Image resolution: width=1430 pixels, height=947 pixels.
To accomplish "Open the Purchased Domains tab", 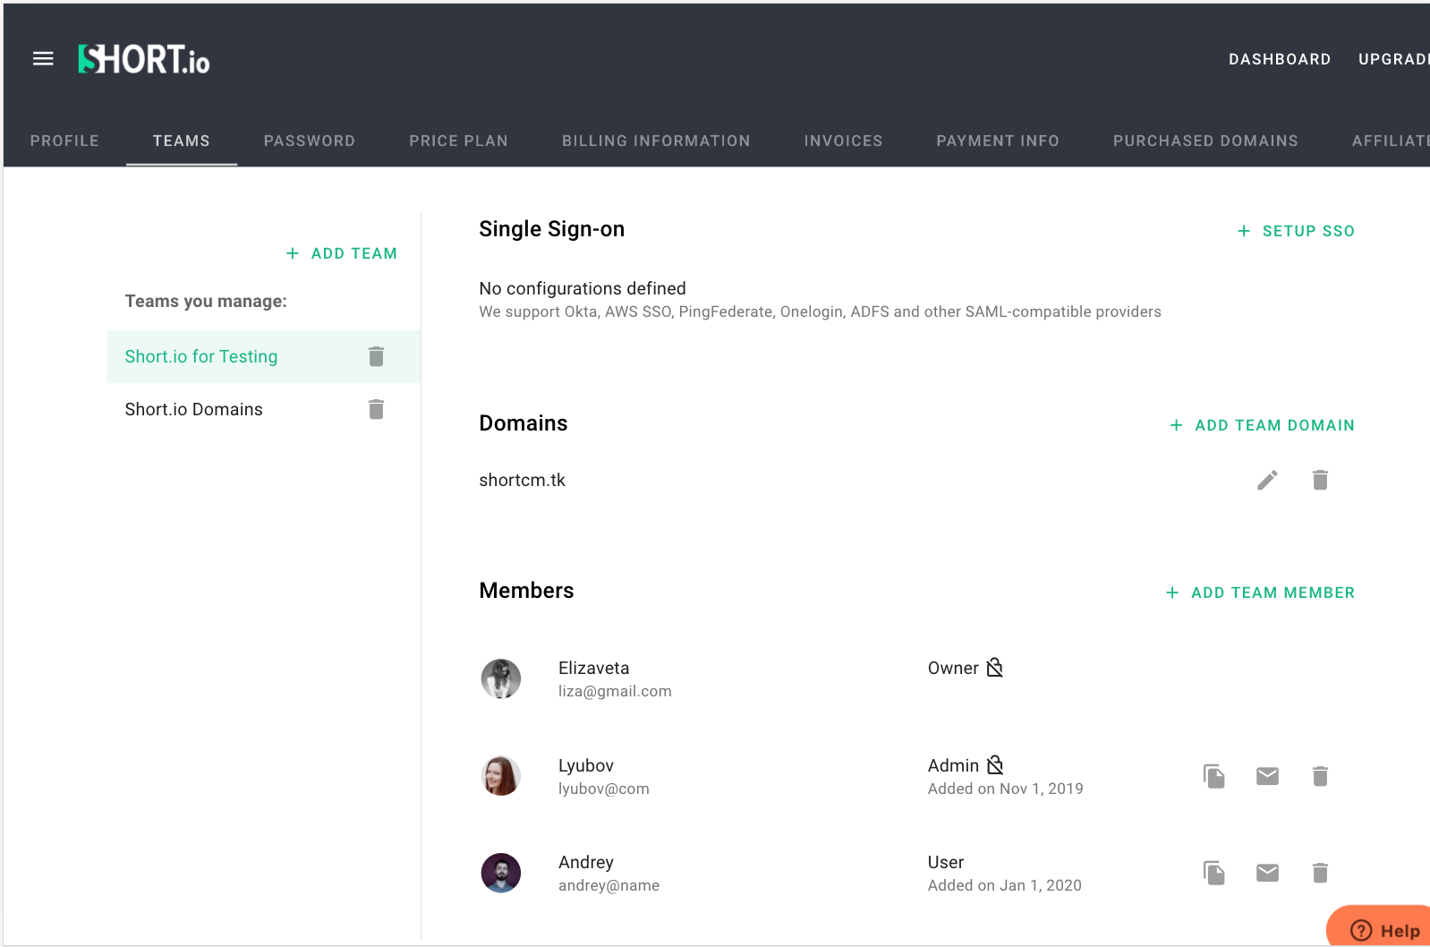I will point(1205,141).
